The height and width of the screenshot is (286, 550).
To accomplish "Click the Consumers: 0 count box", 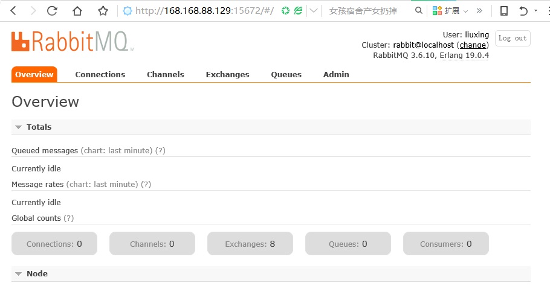I will pos(446,244).
